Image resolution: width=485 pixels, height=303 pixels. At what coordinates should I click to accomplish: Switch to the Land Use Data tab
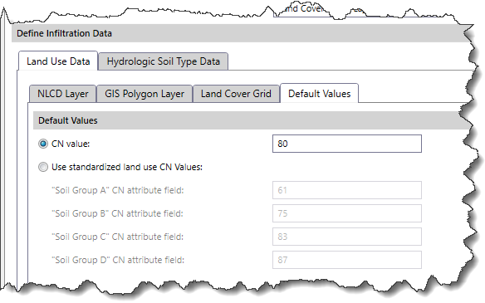(x=58, y=61)
